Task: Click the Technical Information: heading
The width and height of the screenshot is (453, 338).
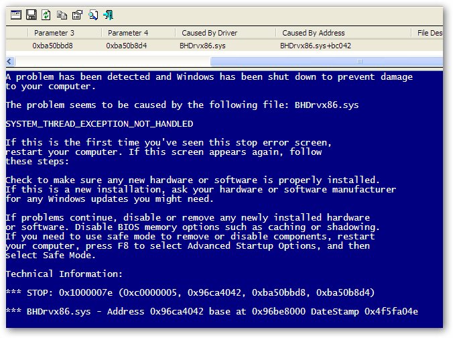Action: pos(64,274)
